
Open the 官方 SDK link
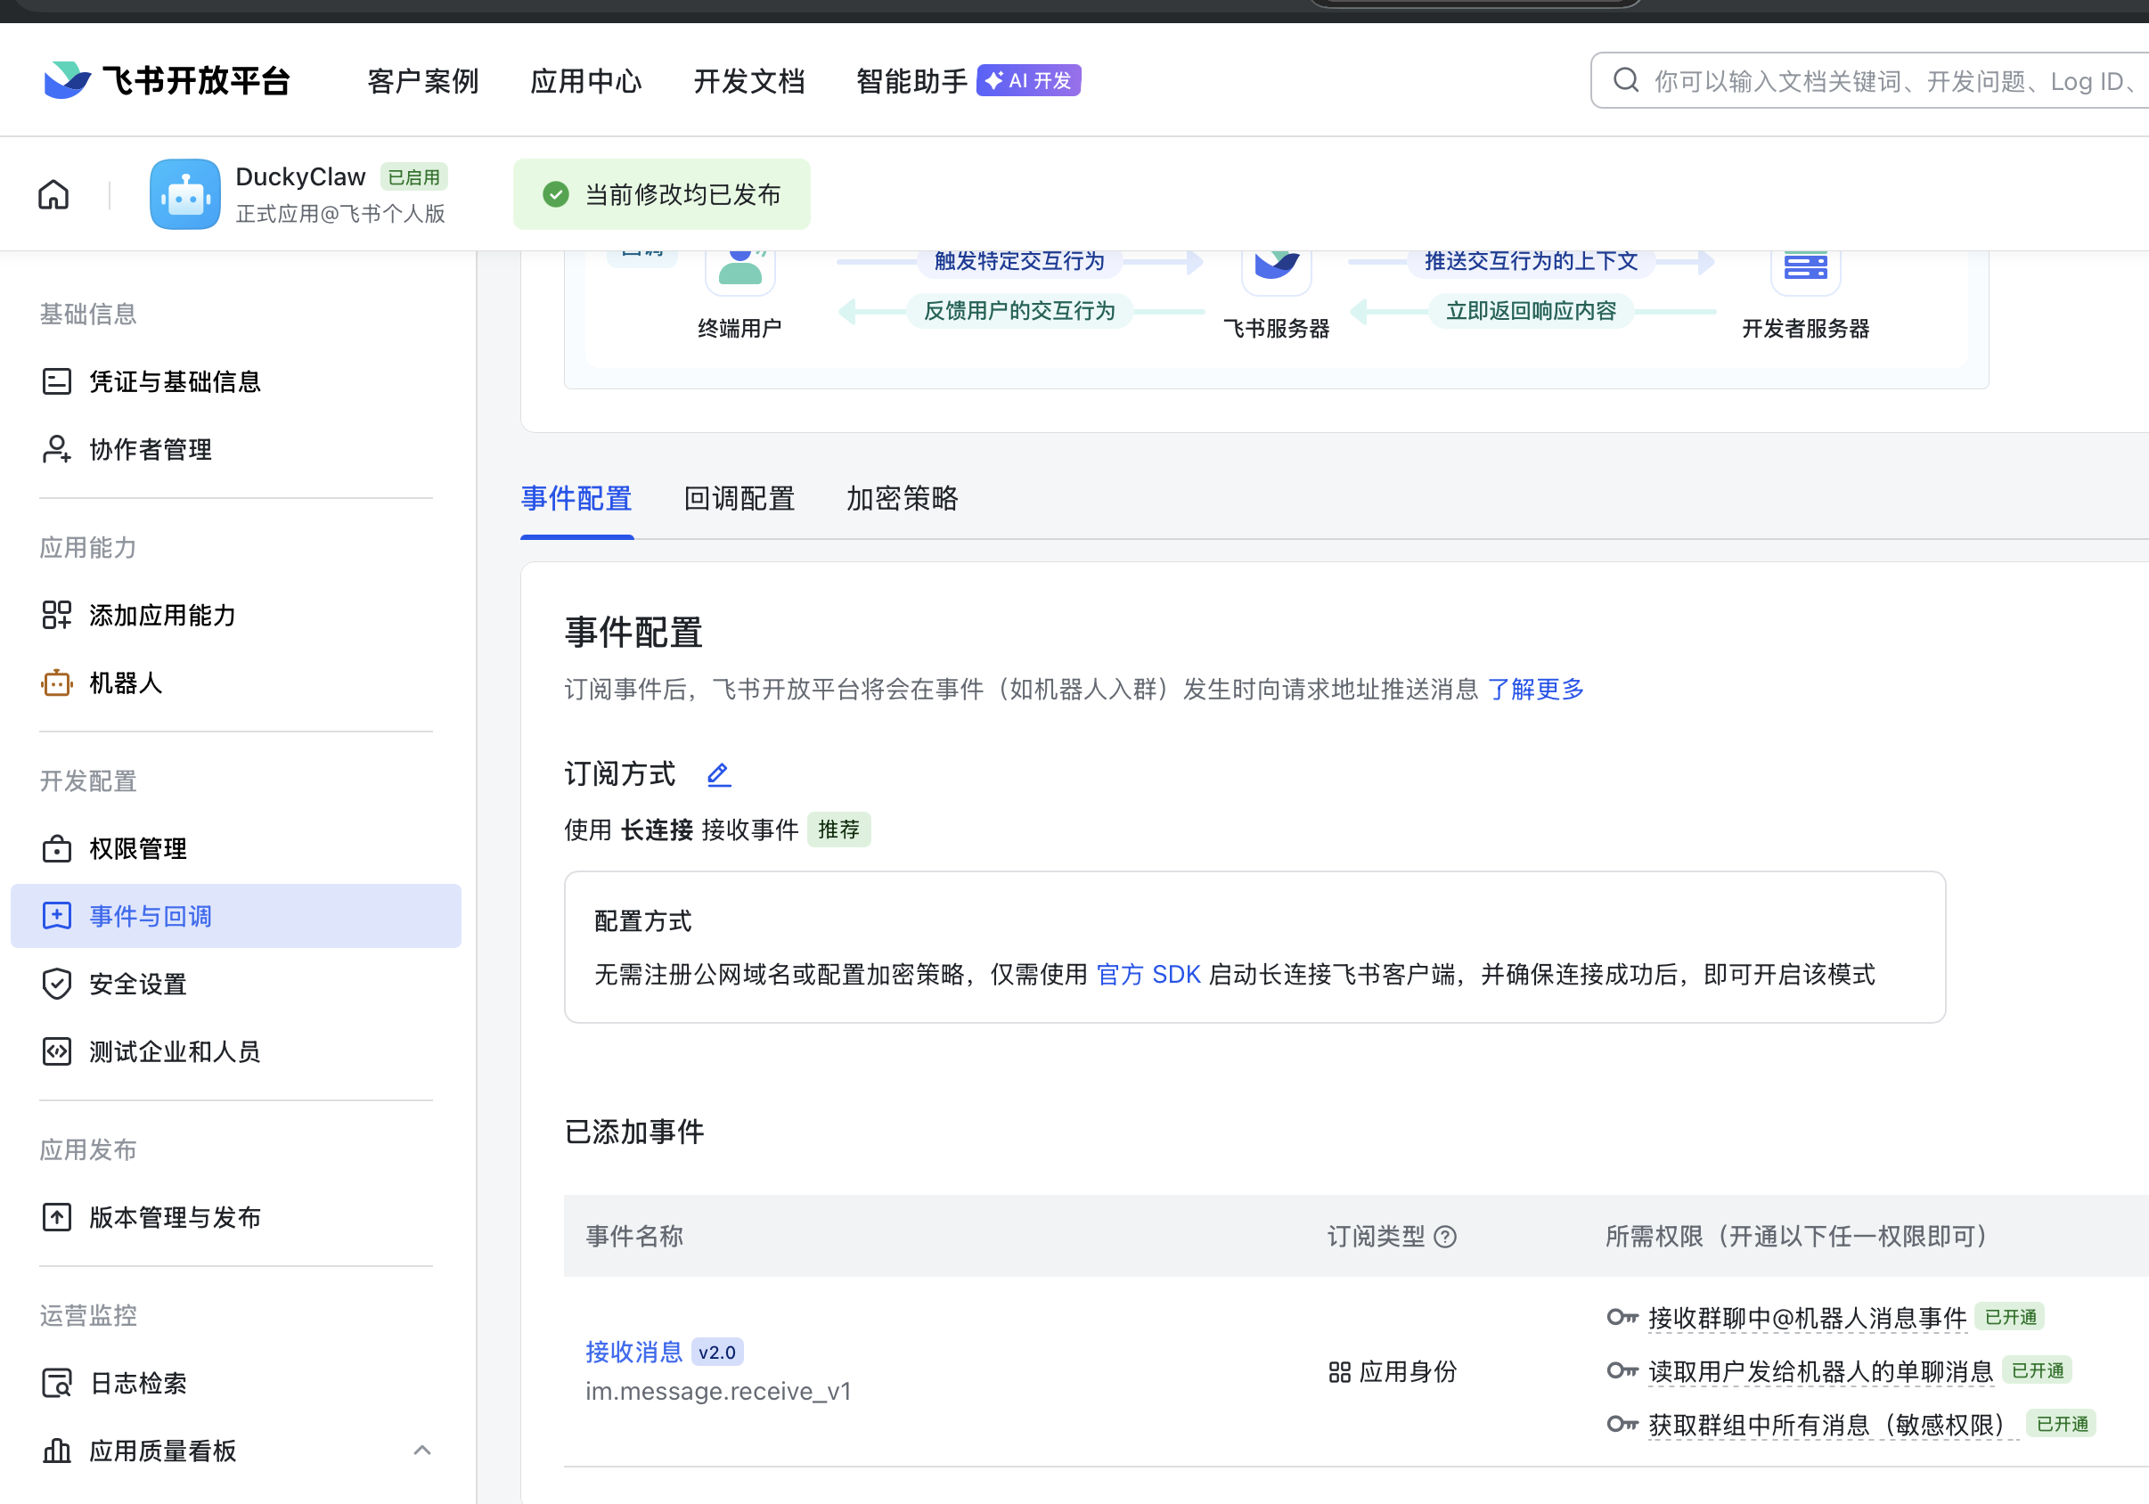[x=1148, y=974]
